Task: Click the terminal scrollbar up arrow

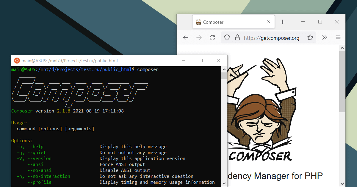Action: [x=224, y=69]
